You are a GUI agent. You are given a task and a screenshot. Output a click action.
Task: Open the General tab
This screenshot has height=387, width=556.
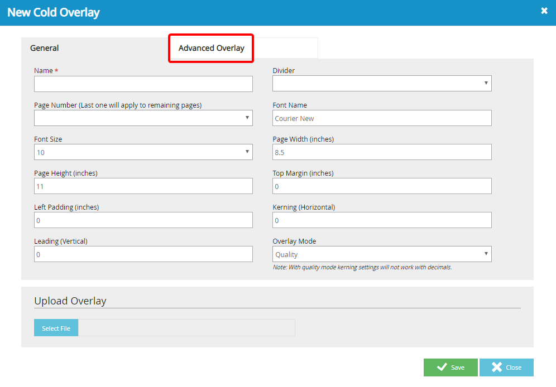point(45,49)
